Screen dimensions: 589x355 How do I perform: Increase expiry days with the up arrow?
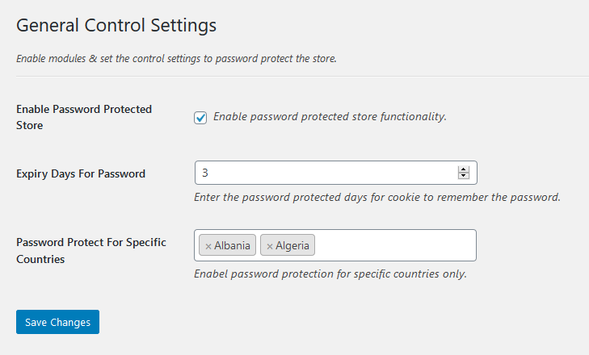(x=463, y=169)
